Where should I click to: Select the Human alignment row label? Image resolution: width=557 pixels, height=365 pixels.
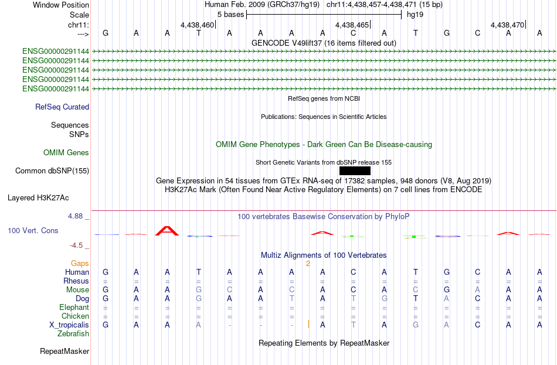77,272
